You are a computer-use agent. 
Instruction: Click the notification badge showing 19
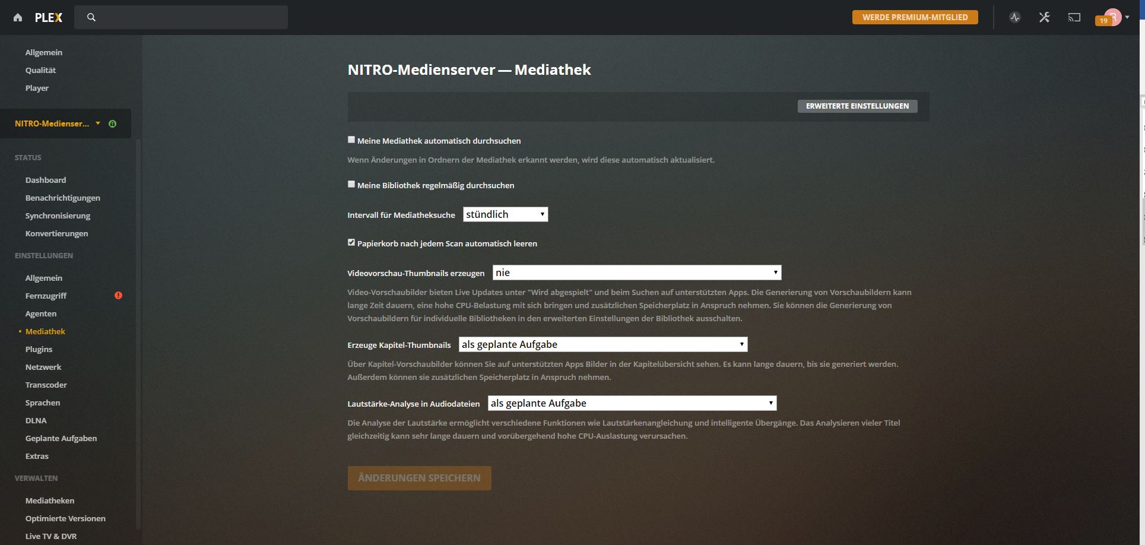click(x=1103, y=21)
